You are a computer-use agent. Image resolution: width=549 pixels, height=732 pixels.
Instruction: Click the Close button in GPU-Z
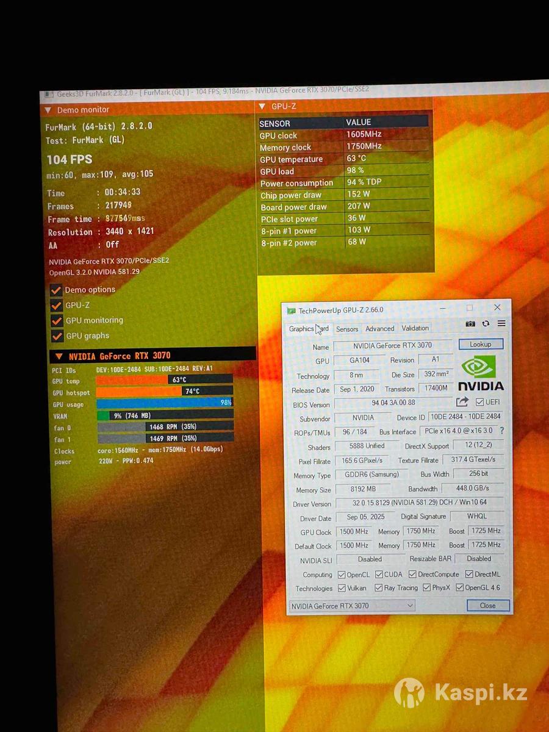(x=488, y=606)
